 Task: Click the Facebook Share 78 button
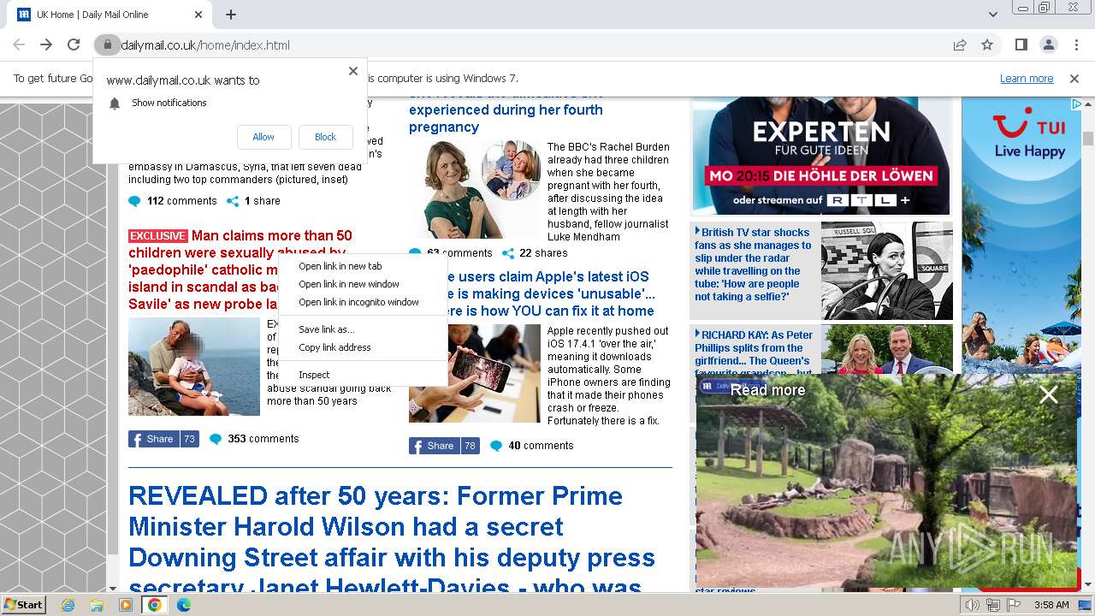pos(444,446)
